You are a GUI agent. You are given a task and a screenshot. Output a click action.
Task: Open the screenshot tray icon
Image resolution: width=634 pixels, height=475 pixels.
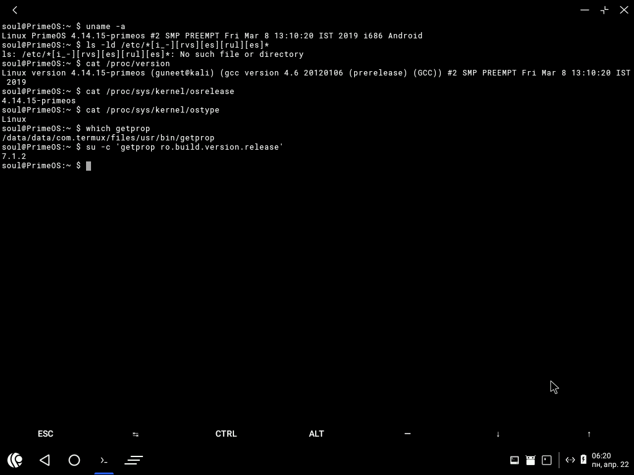(515, 460)
